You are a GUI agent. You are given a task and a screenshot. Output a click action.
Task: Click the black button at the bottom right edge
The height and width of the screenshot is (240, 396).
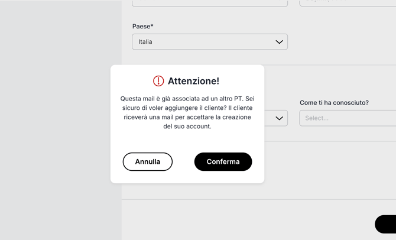click(x=385, y=224)
